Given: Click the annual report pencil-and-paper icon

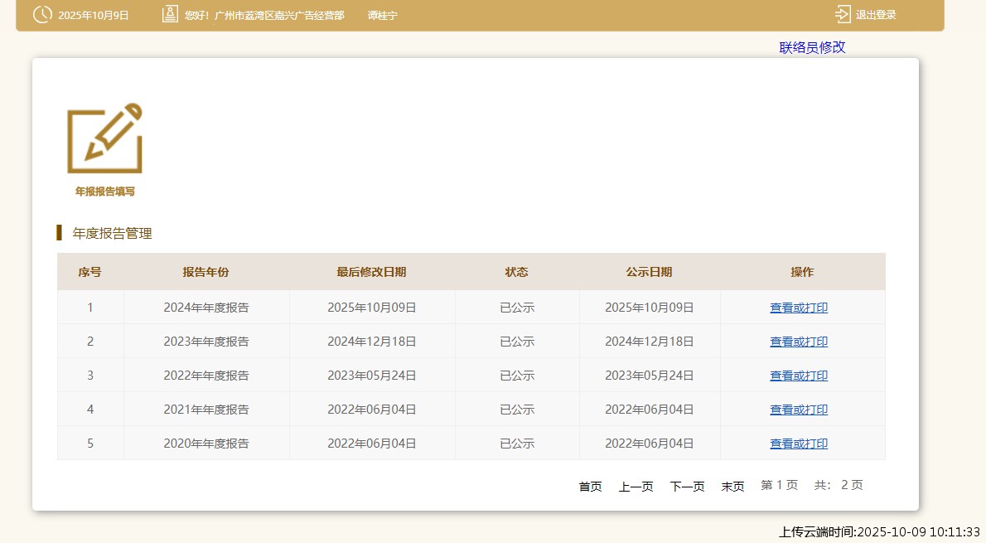Looking at the screenshot, I should click(104, 138).
